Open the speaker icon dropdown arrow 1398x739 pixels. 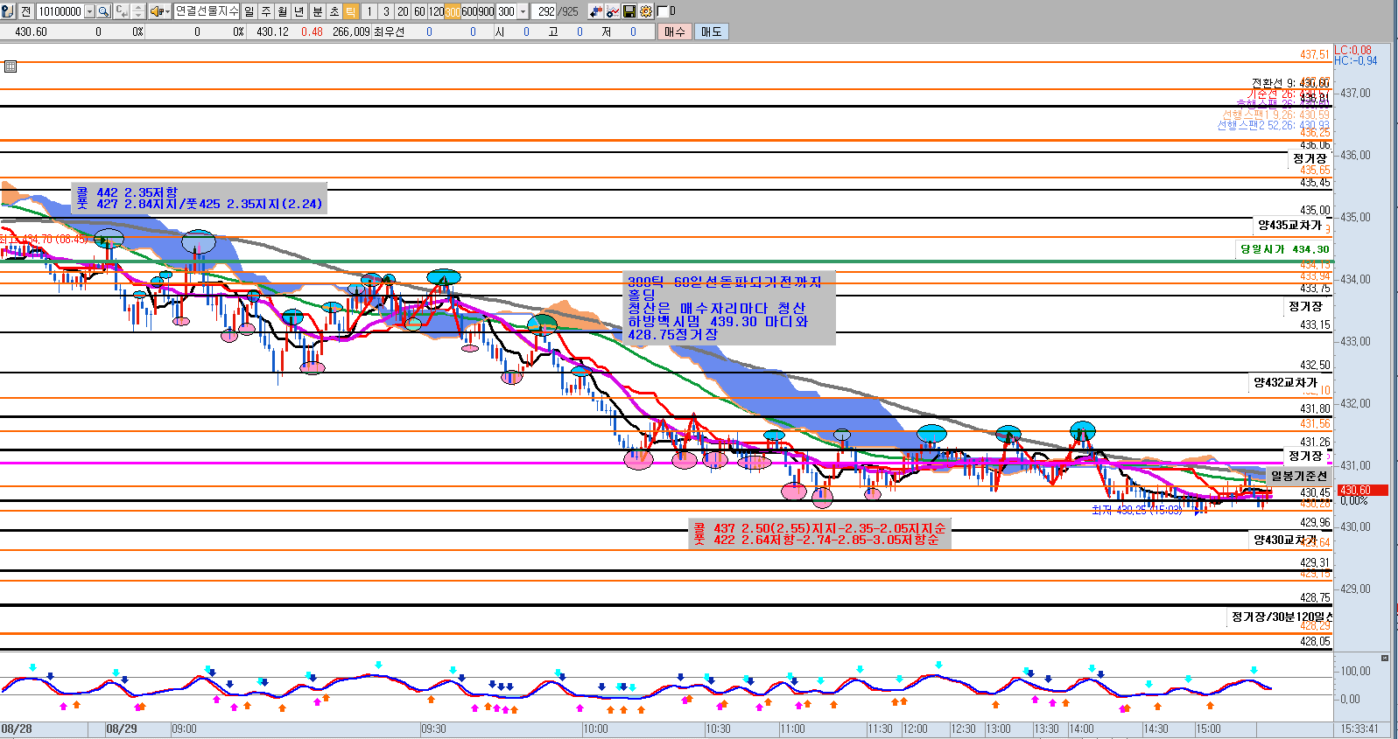(166, 11)
